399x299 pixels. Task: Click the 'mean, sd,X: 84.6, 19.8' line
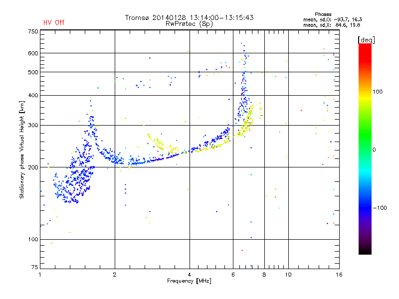(x=332, y=25)
